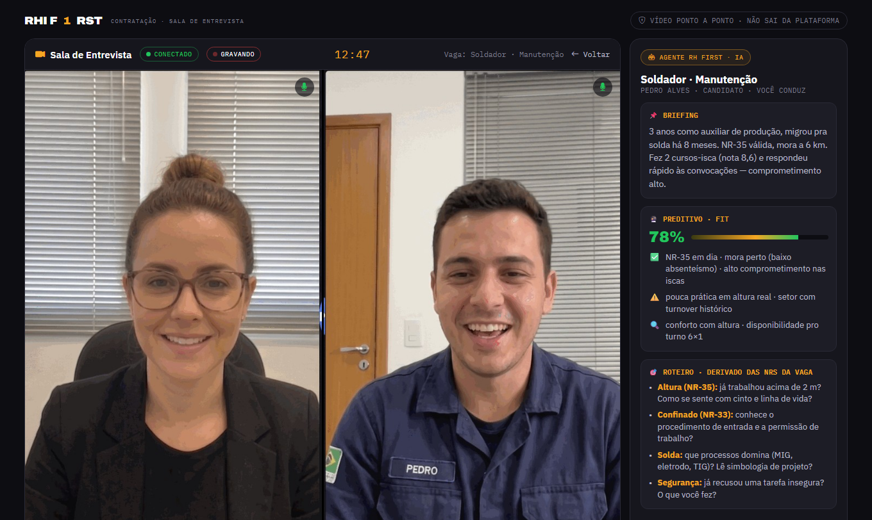Click the Vaga: Soldador · Manutenção label

click(x=504, y=54)
